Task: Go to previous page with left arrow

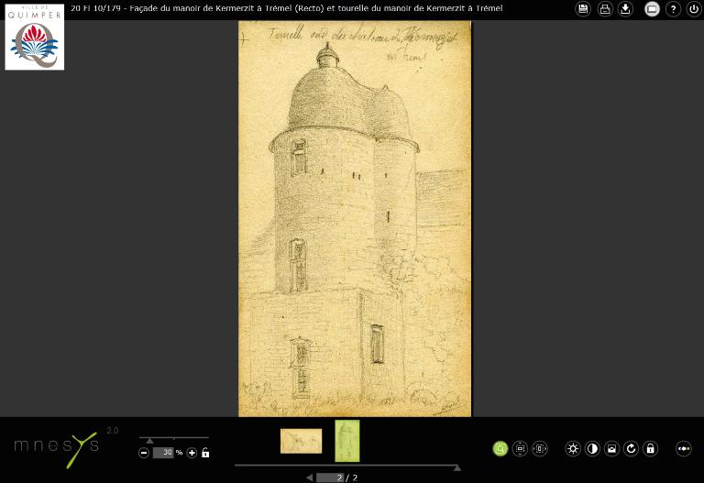Action: 309,478
